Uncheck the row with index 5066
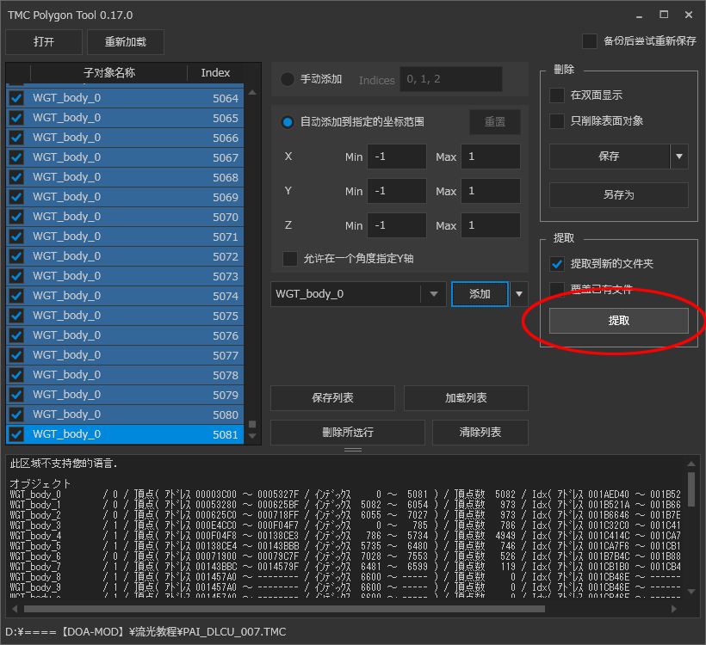Image resolution: width=706 pixels, height=645 pixels. 16,138
